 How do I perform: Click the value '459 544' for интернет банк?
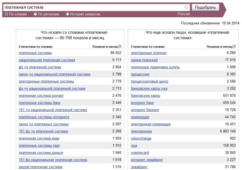[x=229, y=103]
